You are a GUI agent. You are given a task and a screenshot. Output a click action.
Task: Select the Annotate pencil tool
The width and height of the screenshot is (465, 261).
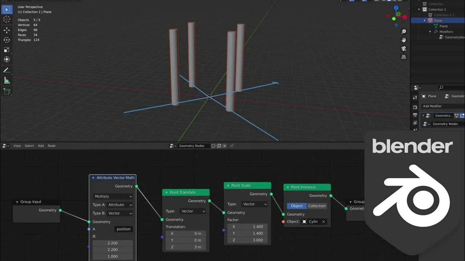pos(7,70)
